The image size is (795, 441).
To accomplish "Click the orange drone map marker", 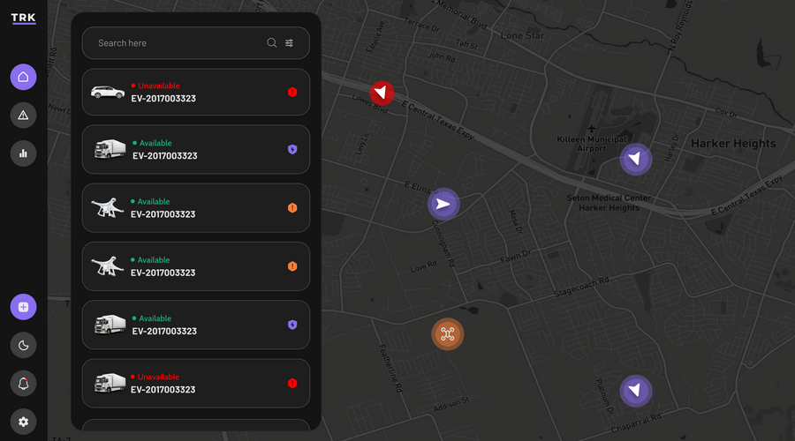I will click(x=447, y=334).
